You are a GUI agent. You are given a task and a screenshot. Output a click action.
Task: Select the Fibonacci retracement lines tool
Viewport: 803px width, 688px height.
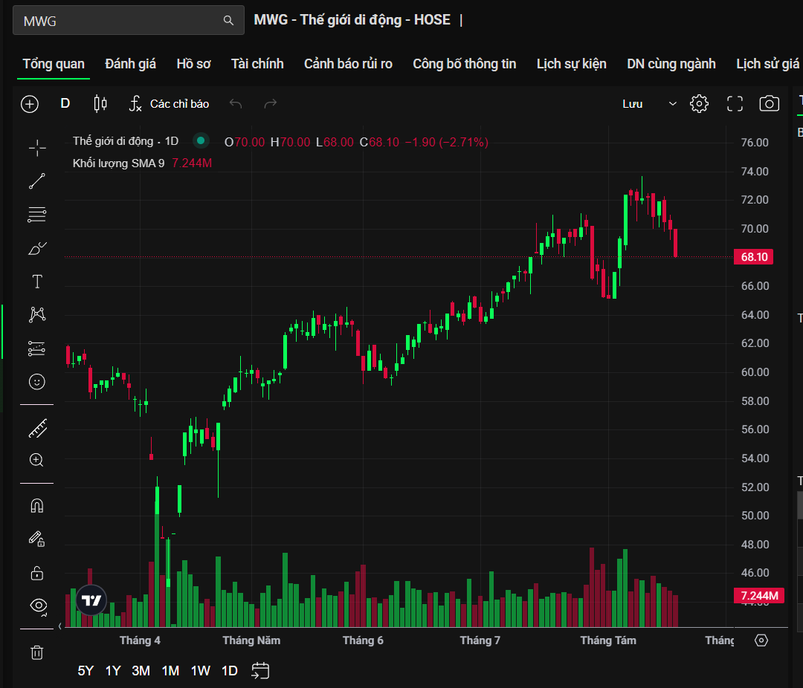coord(37,215)
